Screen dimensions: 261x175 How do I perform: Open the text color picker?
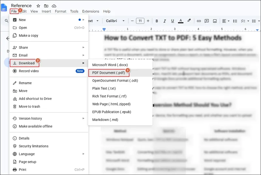pyautogui.click(x=181, y=21)
